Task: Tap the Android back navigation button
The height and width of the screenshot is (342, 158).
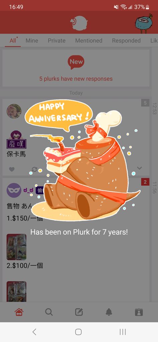Action: tap(34, 332)
